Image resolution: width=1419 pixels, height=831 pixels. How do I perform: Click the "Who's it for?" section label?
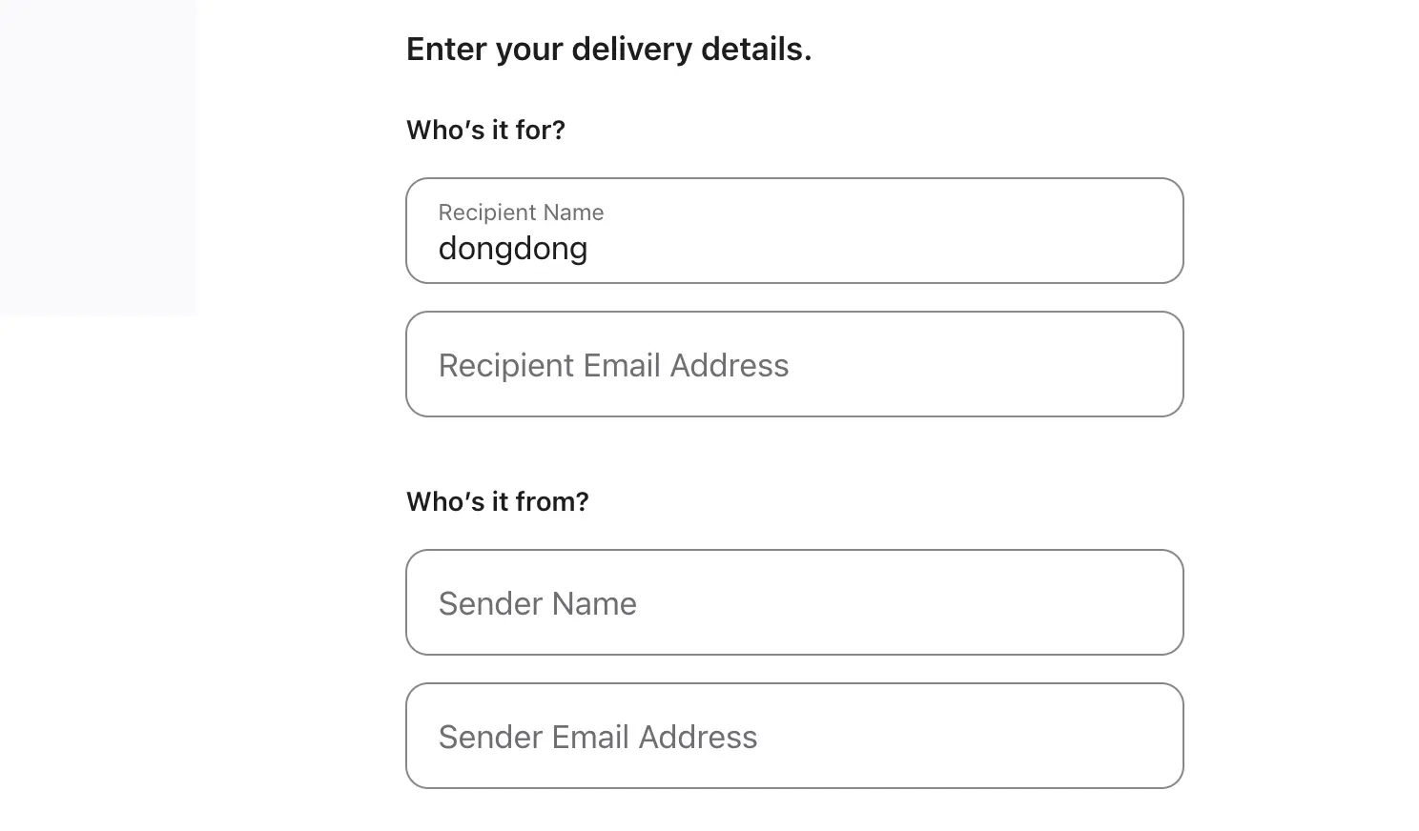(485, 131)
